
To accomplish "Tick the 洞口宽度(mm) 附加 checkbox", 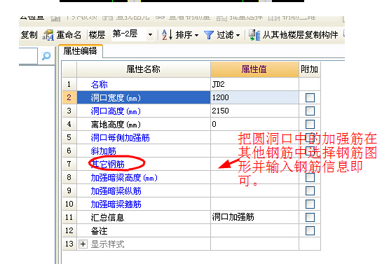I will [x=310, y=97].
